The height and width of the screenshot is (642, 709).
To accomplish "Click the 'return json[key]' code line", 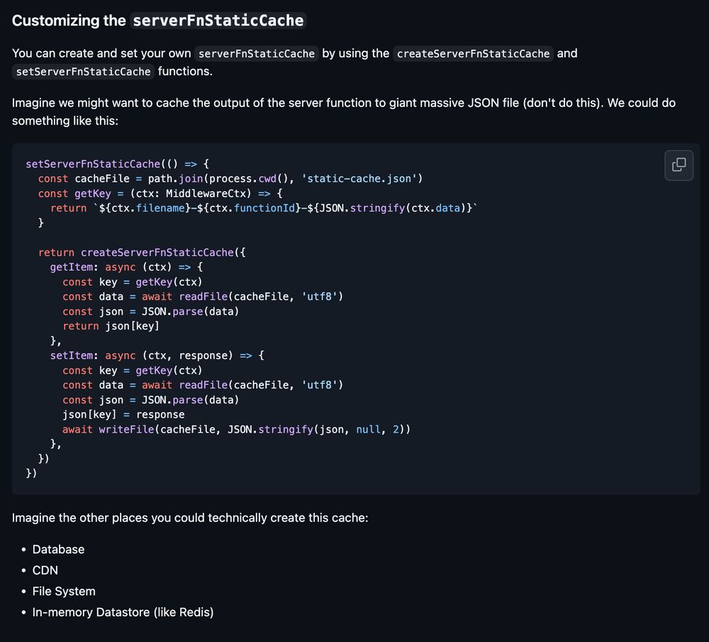I will click(x=111, y=326).
